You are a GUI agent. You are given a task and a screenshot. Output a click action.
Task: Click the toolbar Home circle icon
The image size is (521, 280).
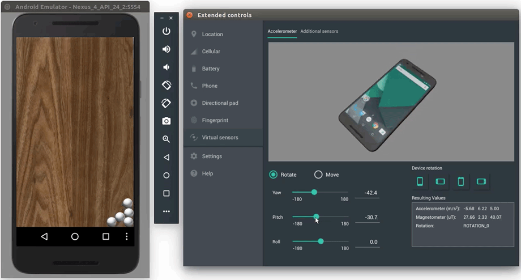(166, 175)
